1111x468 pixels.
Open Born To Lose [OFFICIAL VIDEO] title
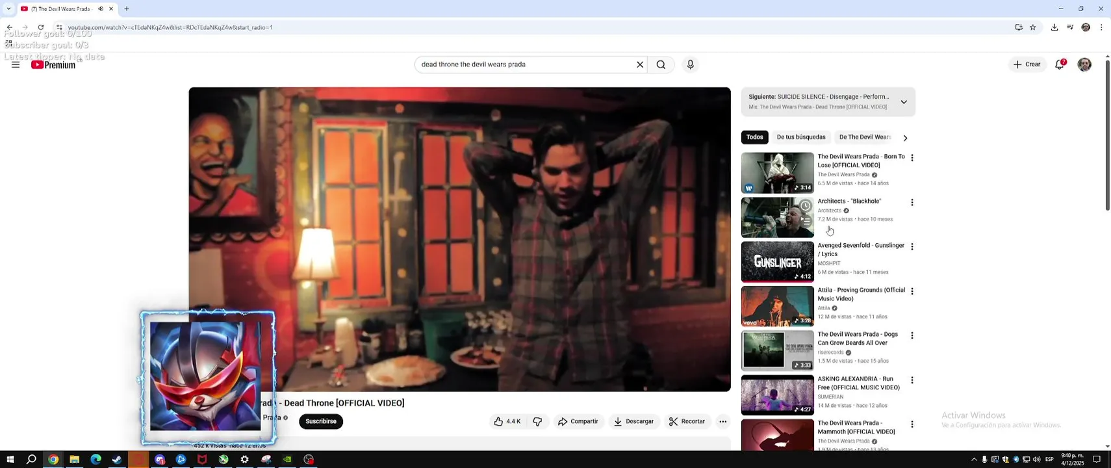[861, 161]
